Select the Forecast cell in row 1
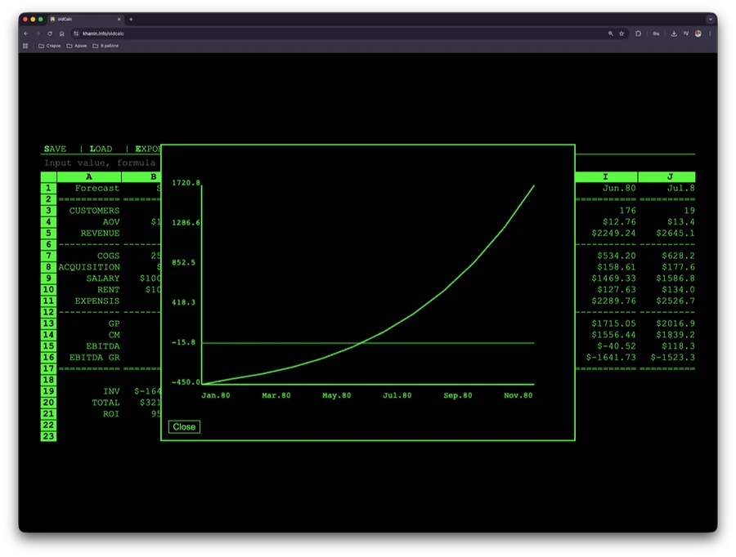 [x=96, y=188]
